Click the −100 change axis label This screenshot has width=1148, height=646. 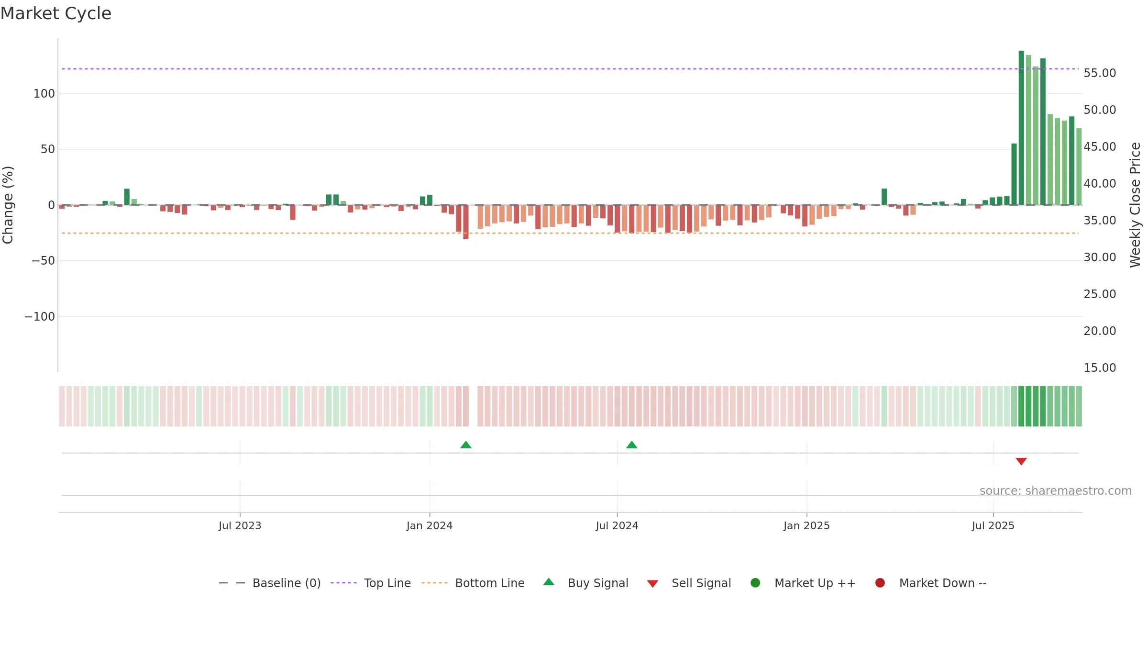click(40, 317)
